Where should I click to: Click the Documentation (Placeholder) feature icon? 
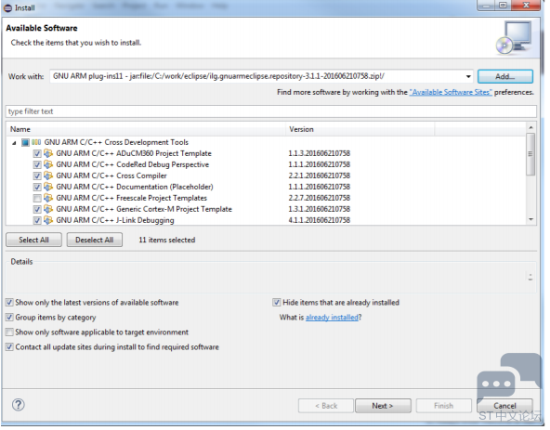coord(48,187)
